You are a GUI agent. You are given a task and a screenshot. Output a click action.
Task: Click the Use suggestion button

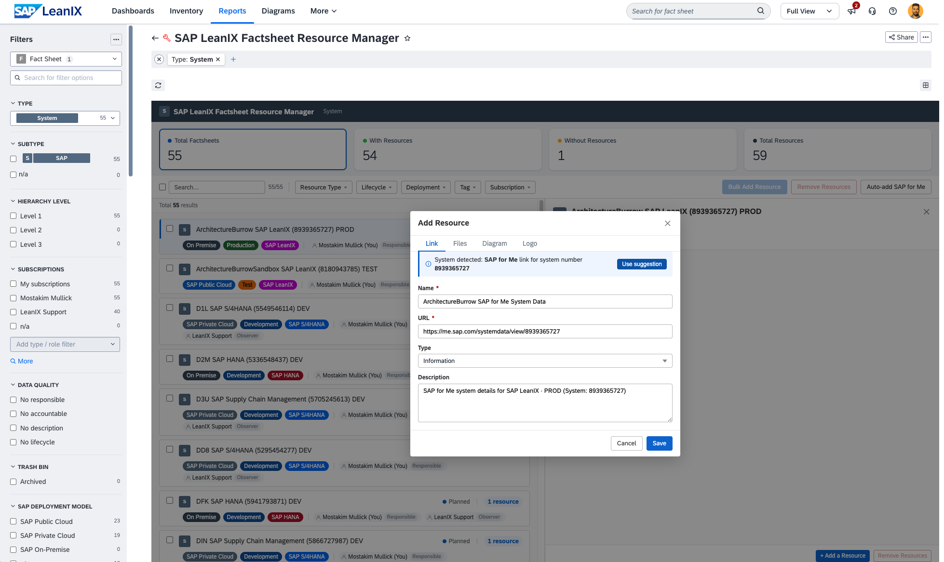642,264
